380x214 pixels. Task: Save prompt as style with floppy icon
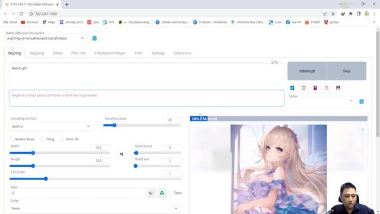[x=338, y=88]
